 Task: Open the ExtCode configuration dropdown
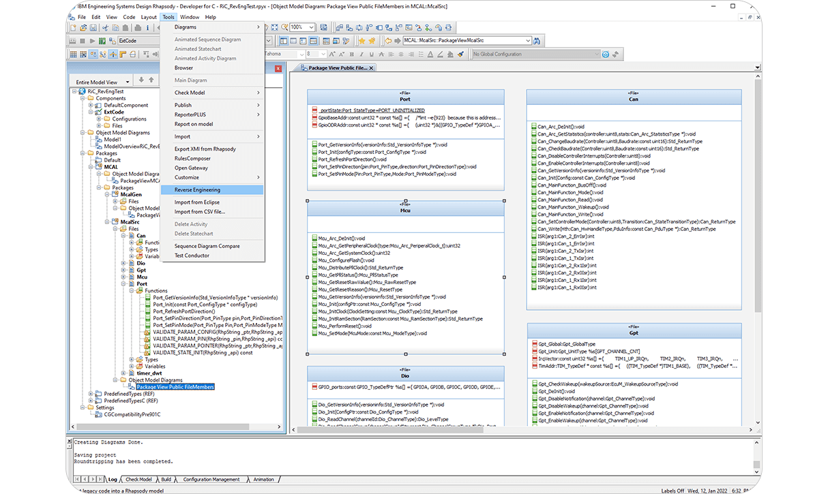(x=268, y=41)
